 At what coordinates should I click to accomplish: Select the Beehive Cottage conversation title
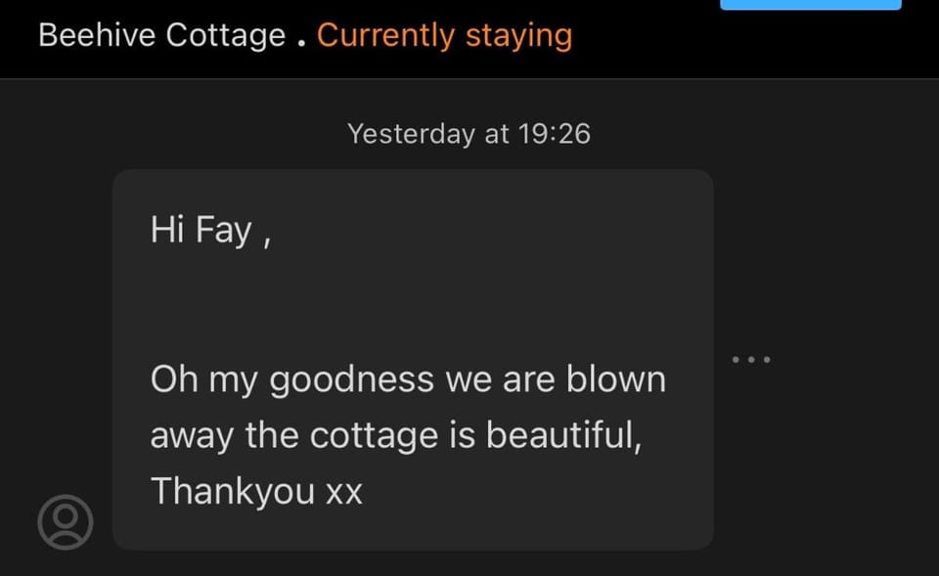pyautogui.click(x=159, y=35)
